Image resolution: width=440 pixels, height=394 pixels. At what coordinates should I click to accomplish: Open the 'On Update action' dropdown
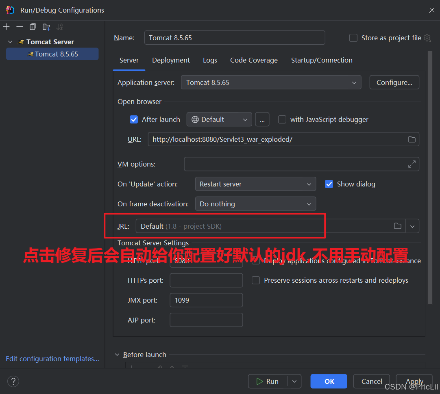click(309, 184)
